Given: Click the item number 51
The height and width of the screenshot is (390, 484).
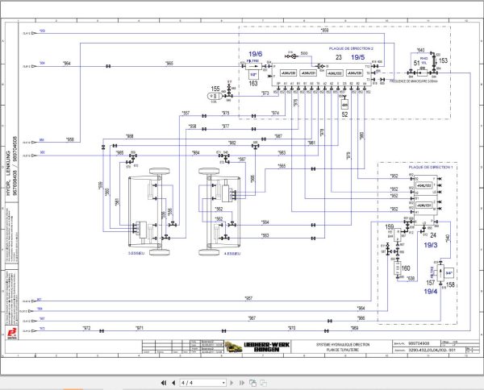Looking at the screenshot, I should click(x=417, y=63).
